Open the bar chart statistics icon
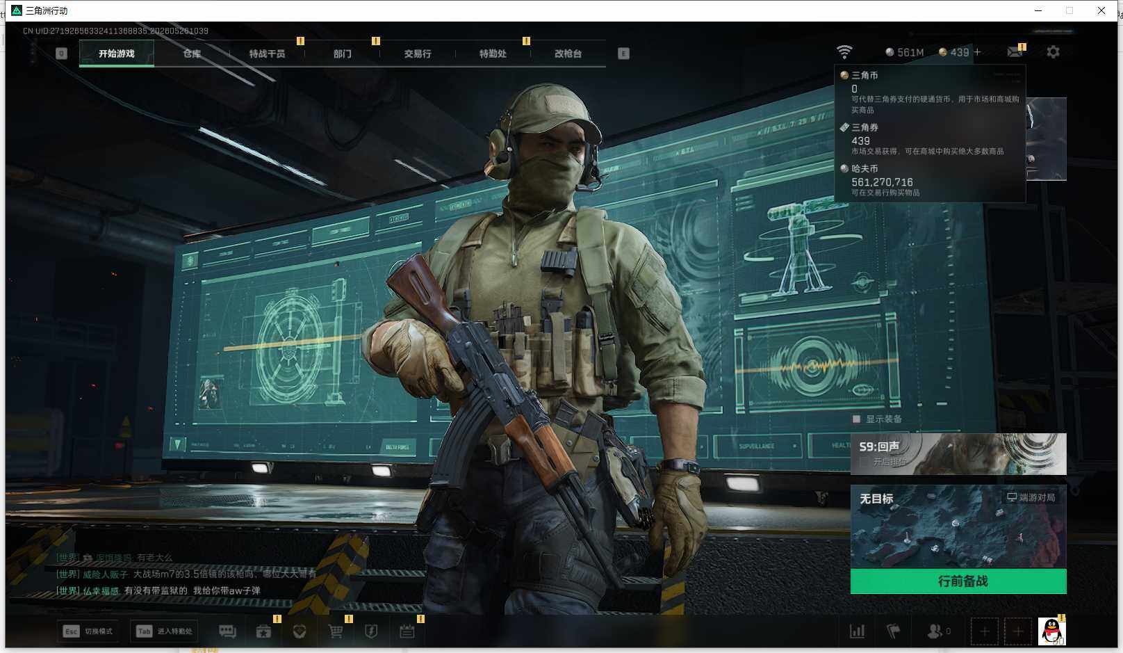 pos(858,631)
